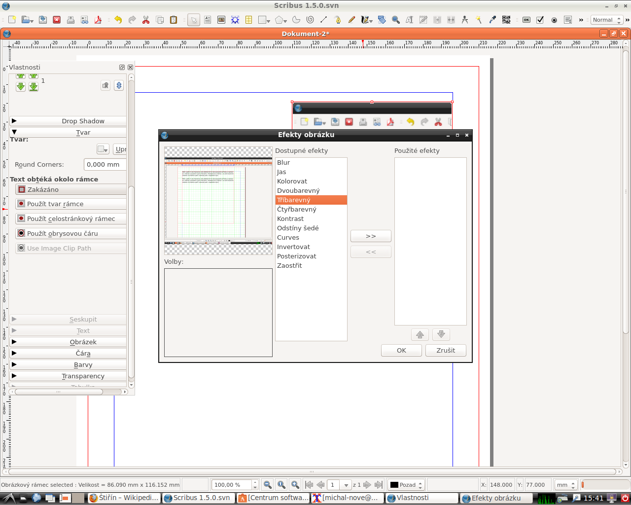Open the Story Editor
The image size is (631, 505).
point(423,20)
